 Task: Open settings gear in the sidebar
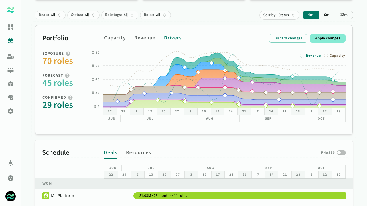coord(11,111)
